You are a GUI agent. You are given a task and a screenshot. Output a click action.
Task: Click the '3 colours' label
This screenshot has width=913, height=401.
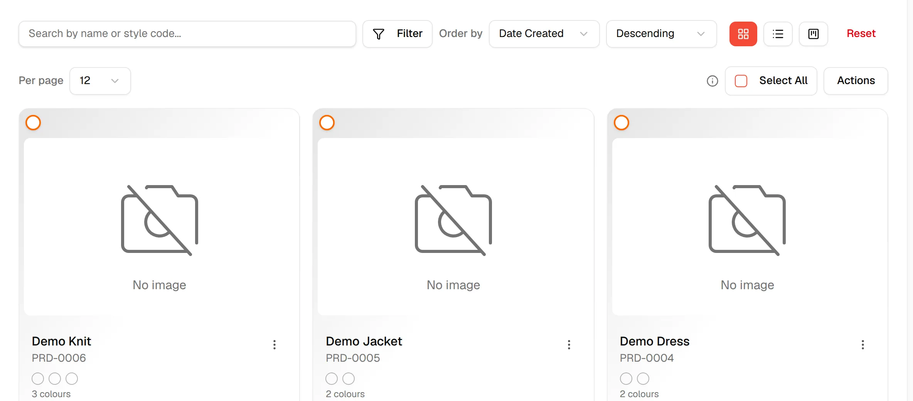click(x=51, y=394)
